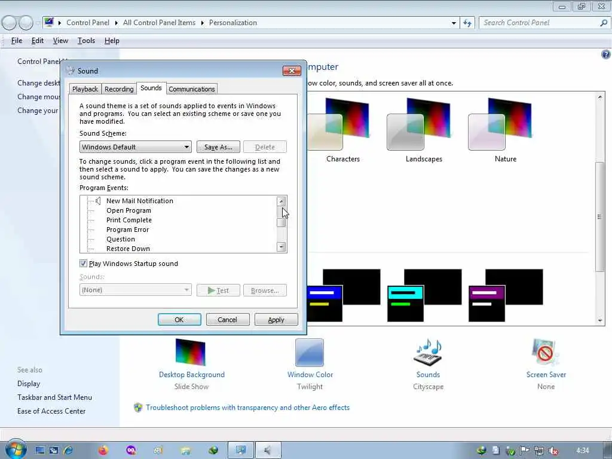Switch to Sound dialog taskbar button

pos(268,451)
